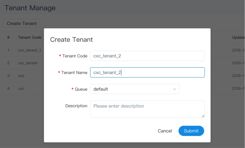Click the Description field label
Screen dimensions: 245x148
coord(76,106)
